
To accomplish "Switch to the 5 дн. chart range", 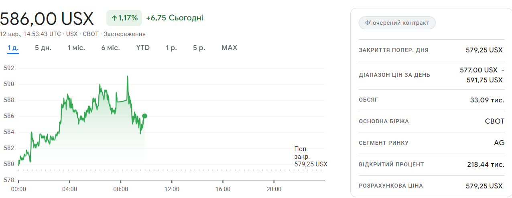I will 43,48.
